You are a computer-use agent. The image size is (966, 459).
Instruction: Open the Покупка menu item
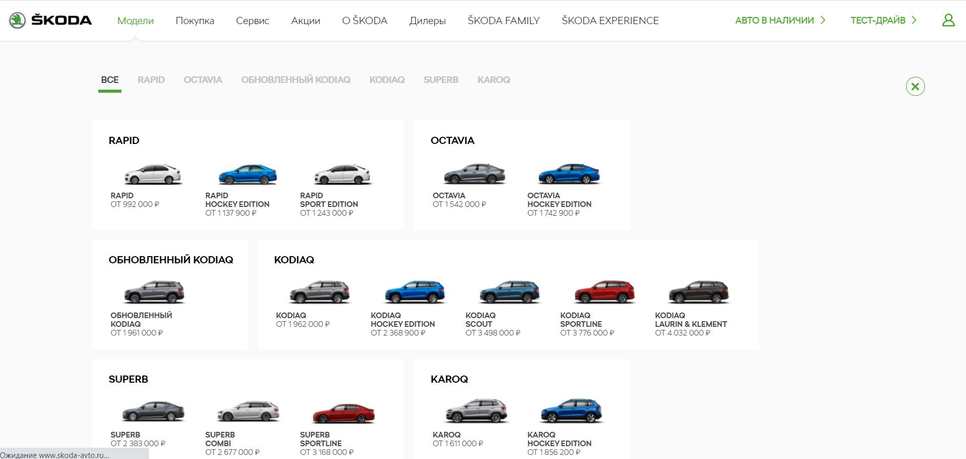[x=195, y=20]
